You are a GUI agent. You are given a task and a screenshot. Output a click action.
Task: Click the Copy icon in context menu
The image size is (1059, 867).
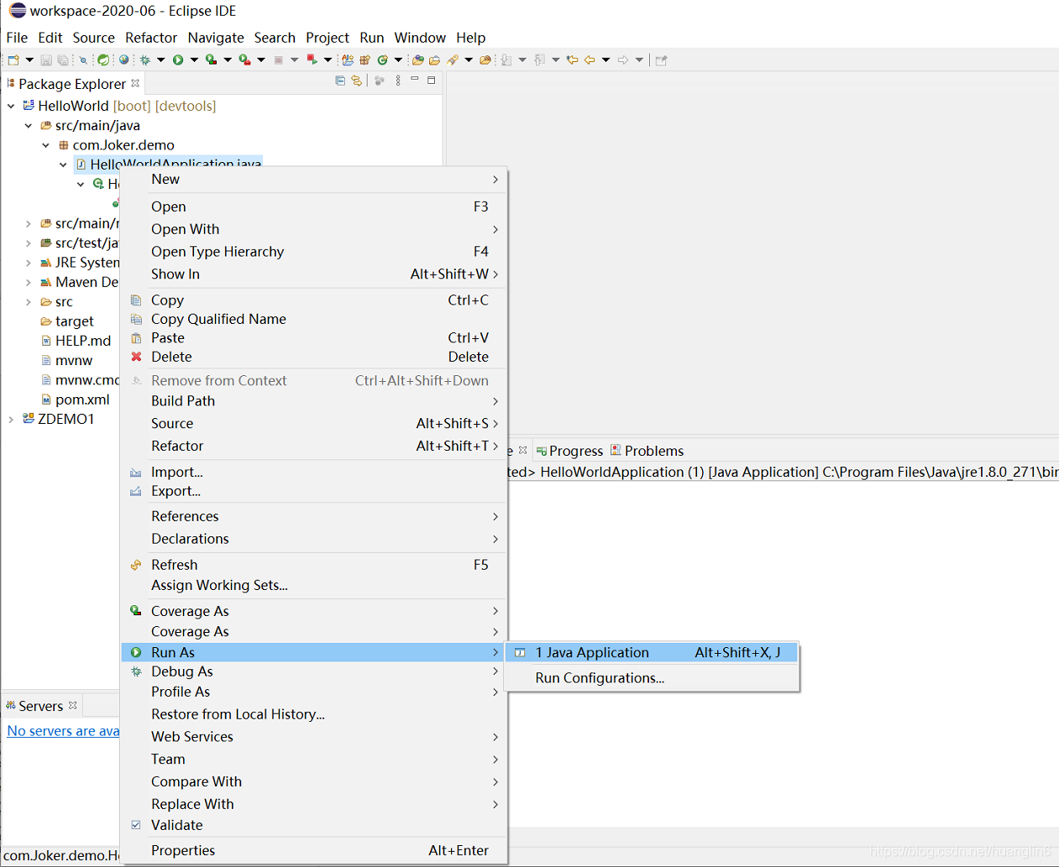(x=136, y=300)
